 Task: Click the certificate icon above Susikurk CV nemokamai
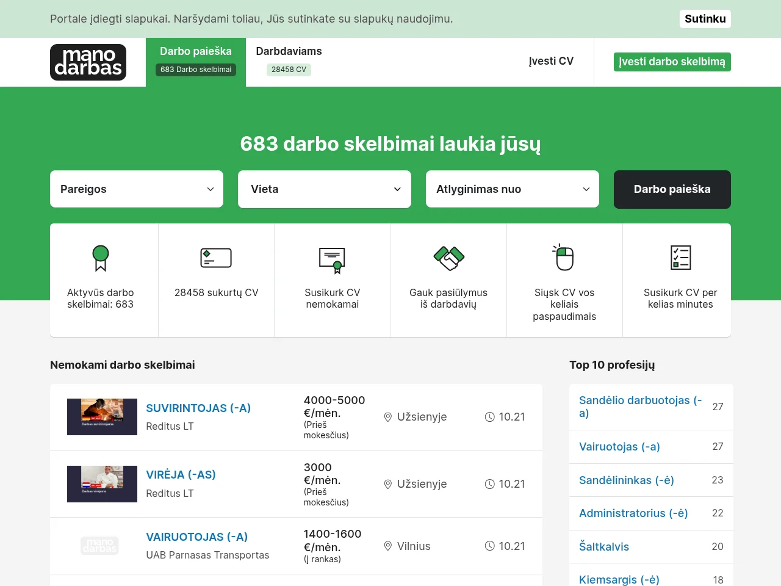point(333,260)
